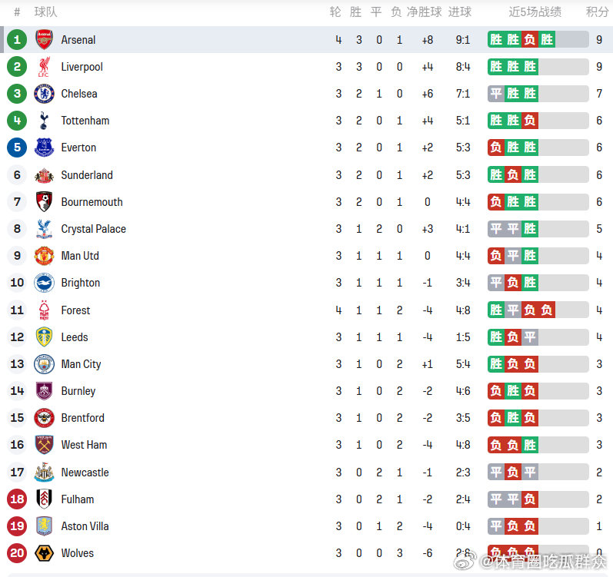Click the 近5场战绩 recent form header
613x577 pixels.
tap(535, 12)
